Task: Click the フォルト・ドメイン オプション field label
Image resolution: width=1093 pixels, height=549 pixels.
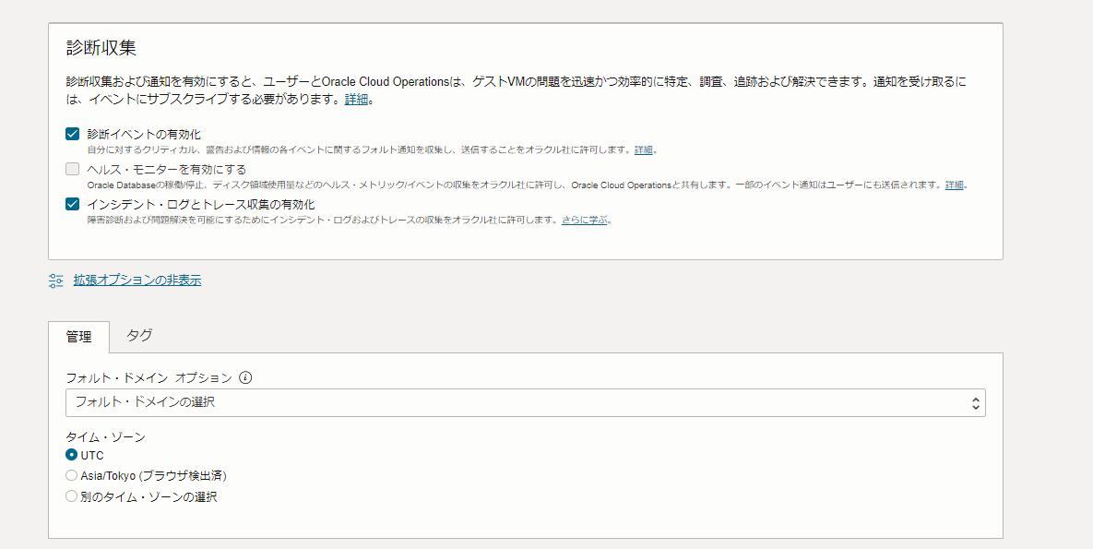Action: click(149, 378)
